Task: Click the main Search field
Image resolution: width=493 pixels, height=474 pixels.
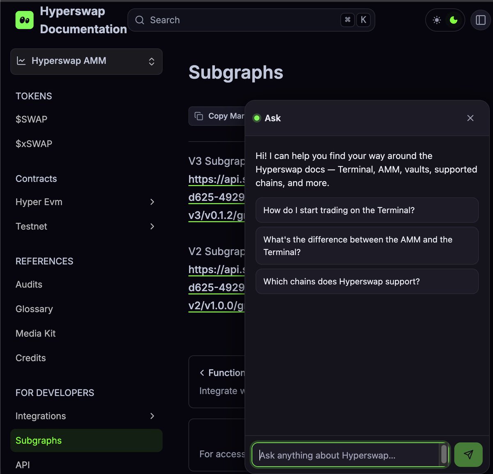Action: coord(251,20)
